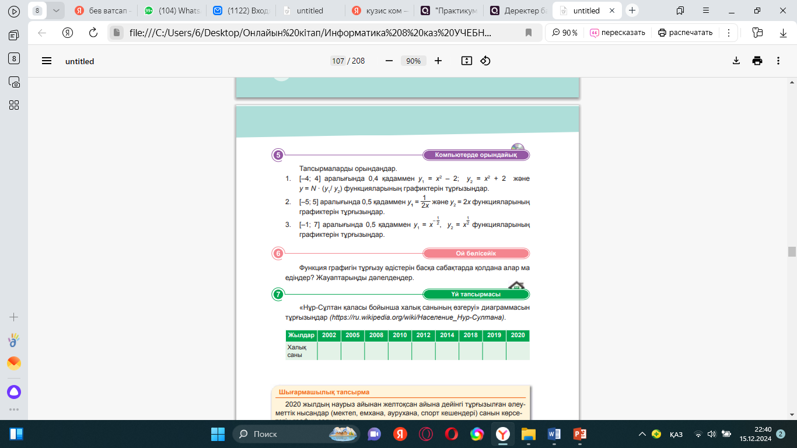The width and height of the screenshot is (797, 448).
Task: Click the Компьютерде орындайық heading
Action: click(x=476, y=155)
